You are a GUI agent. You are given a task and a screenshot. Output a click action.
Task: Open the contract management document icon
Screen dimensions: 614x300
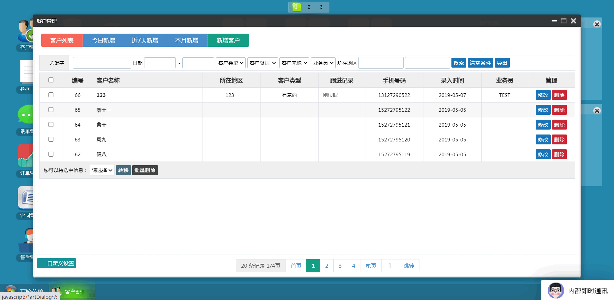tap(25, 198)
